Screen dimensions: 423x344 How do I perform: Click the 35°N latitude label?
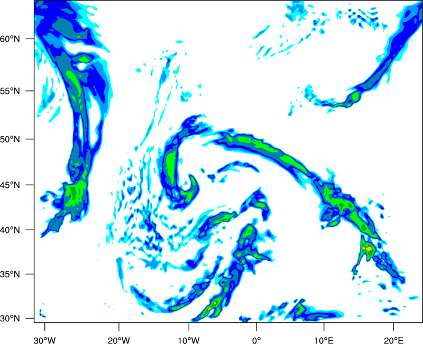10,274
